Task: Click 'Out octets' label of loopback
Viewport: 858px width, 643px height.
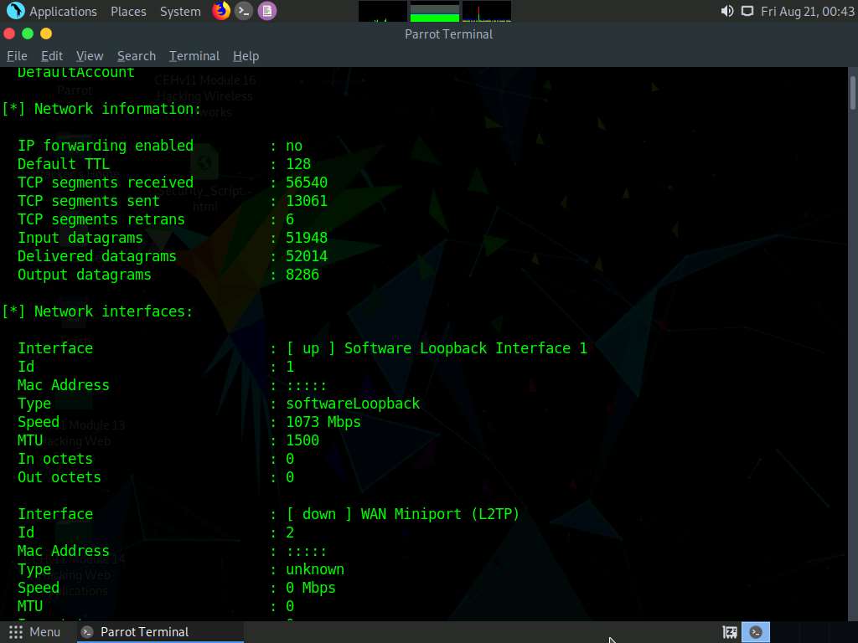Action: tap(59, 477)
